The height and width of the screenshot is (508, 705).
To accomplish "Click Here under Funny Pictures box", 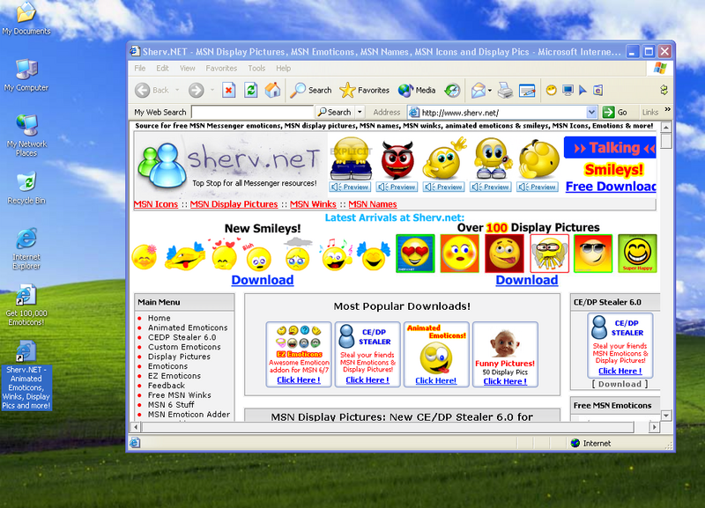I will coord(505,381).
